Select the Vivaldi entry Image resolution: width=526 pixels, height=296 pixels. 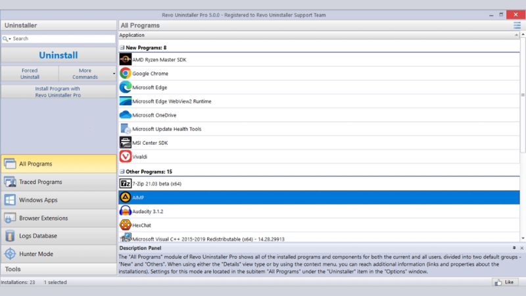coord(139,157)
